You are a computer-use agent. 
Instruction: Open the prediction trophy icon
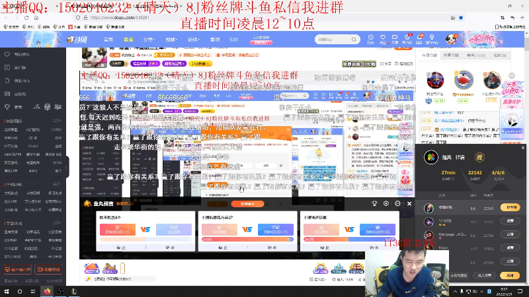click(x=374, y=203)
